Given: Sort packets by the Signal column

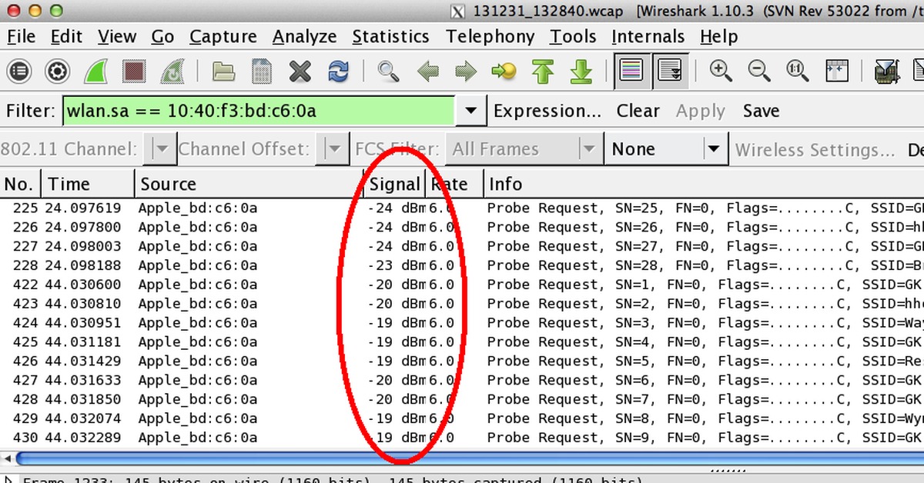Looking at the screenshot, I should 394,184.
